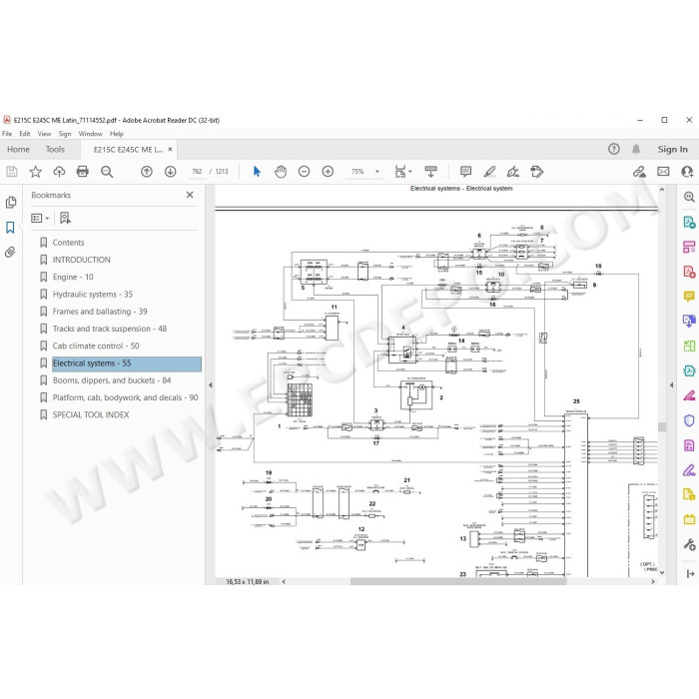The image size is (699, 699).
Task: Find current bookmark icon in Bookmarks panel
Action: point(65,218)
